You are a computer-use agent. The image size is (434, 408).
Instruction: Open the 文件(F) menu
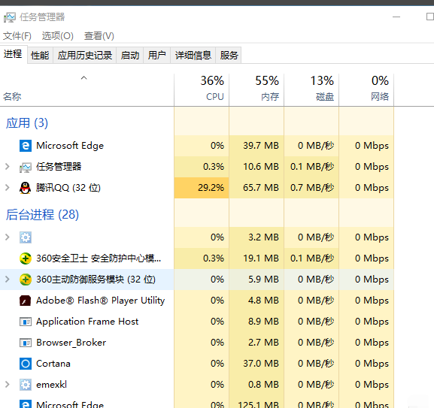(x=17, y=36)
